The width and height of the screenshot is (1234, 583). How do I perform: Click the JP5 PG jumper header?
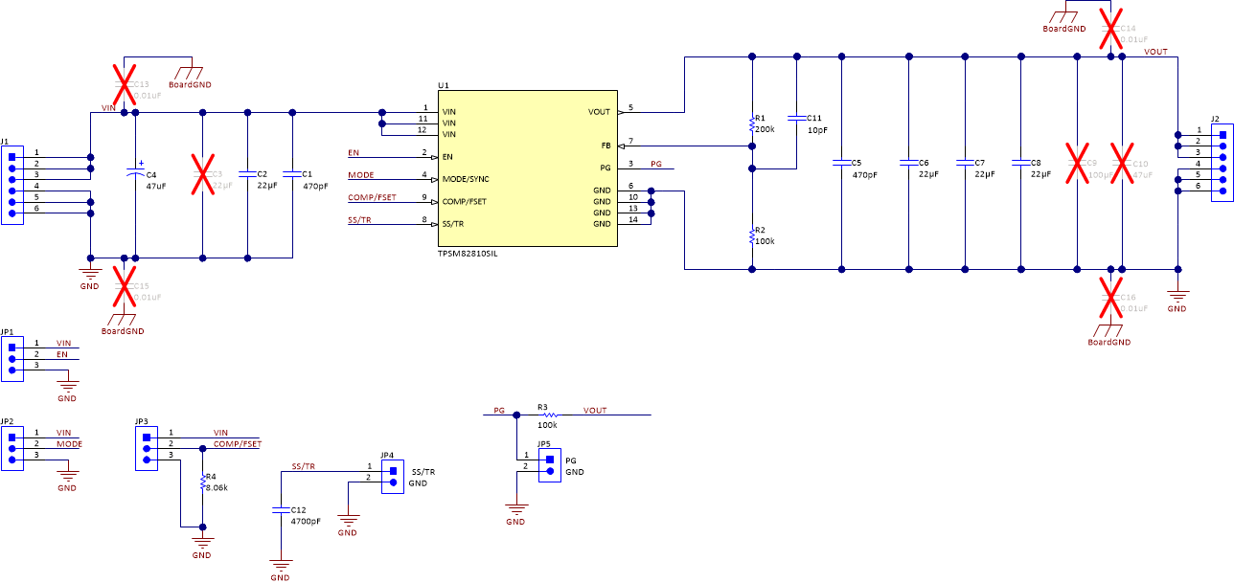tap(548, 465)
